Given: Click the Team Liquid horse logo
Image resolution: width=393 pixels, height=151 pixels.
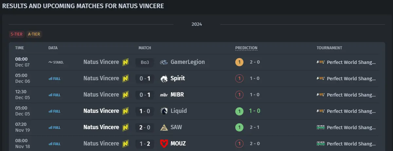Looking at the screenshot, I should 164,111.
